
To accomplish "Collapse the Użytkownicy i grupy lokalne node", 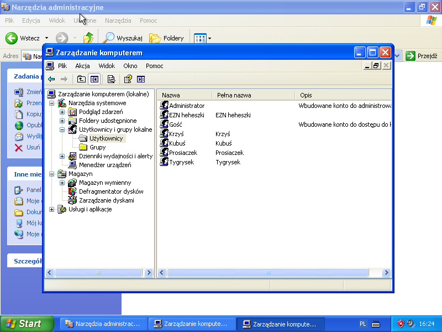I will [62, 129].
